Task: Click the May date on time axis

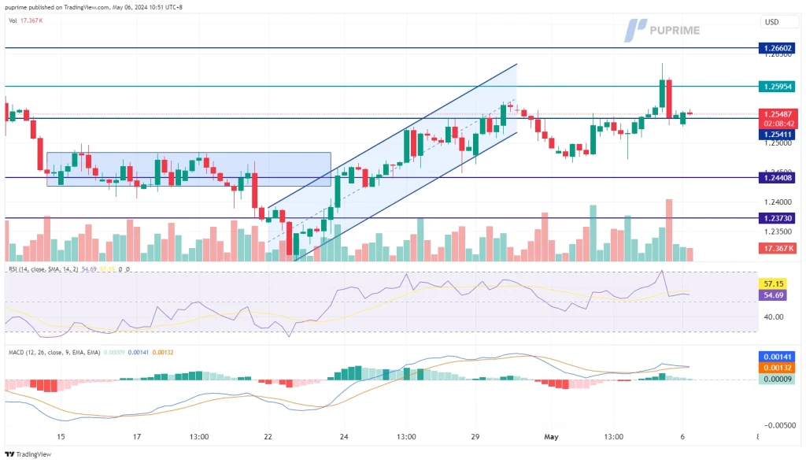Action: 551,436
